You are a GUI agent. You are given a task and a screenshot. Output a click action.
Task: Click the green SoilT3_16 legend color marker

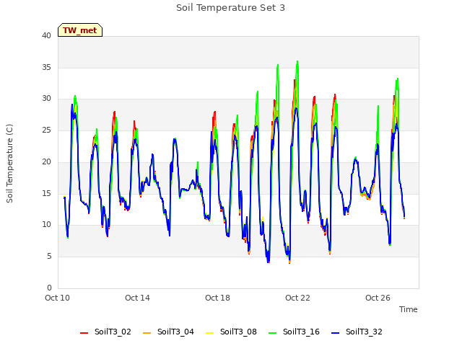point(273,333)
